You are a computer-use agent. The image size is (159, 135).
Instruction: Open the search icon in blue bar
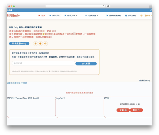point(151,10)
